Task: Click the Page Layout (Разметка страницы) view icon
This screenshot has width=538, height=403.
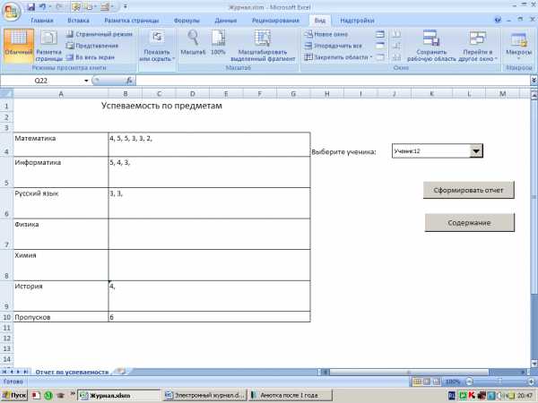Action: pos(48,43)
